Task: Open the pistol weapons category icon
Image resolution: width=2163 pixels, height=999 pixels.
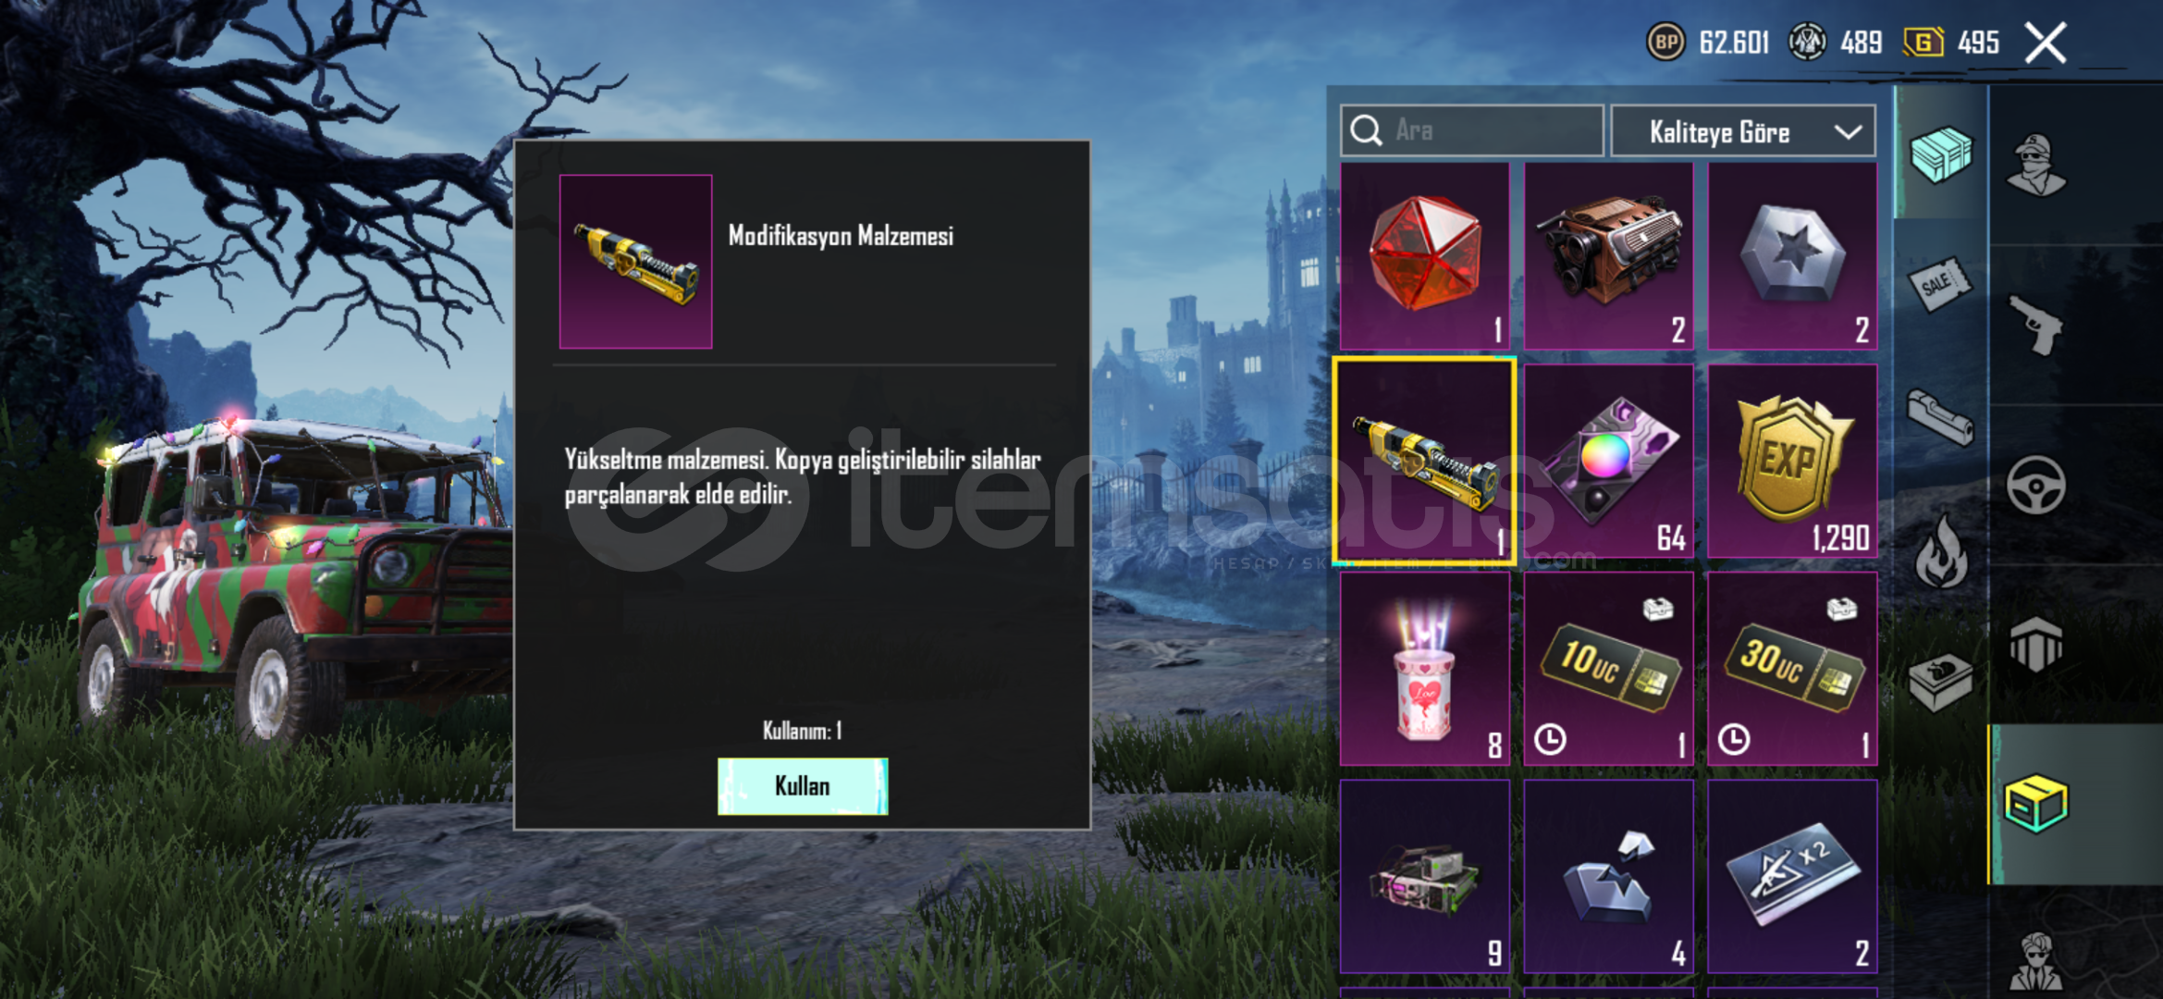Action: click(2037, 325)
